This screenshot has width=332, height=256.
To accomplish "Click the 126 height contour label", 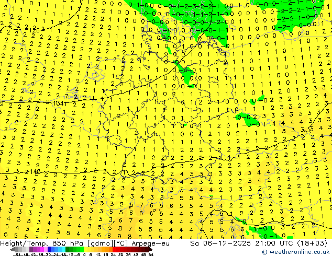I will pos(34,30).
